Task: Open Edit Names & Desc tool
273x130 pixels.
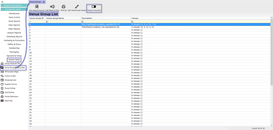Action: coord(52,7)
